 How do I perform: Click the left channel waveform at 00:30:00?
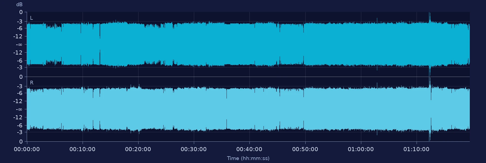(194, 44)
